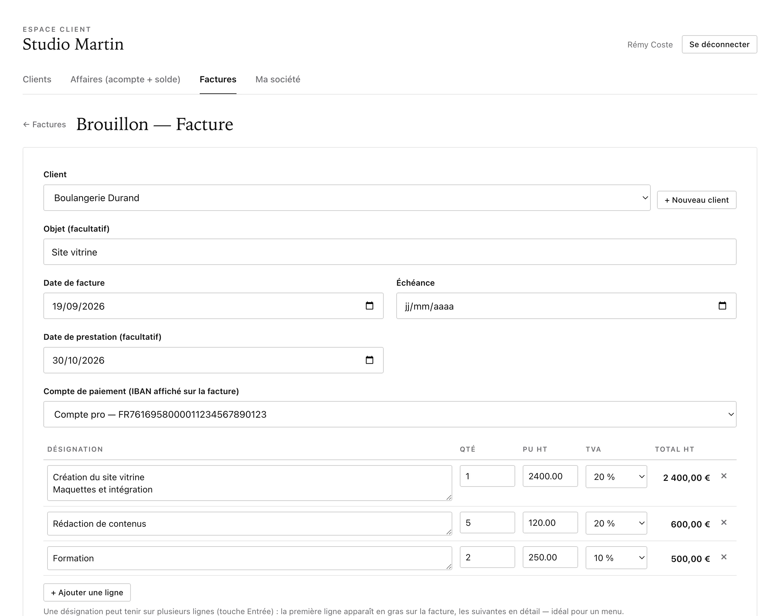The height and width of the screenshot is (616, 780).
Task: Click the + Nouveau client button
Action: [696, 200]
